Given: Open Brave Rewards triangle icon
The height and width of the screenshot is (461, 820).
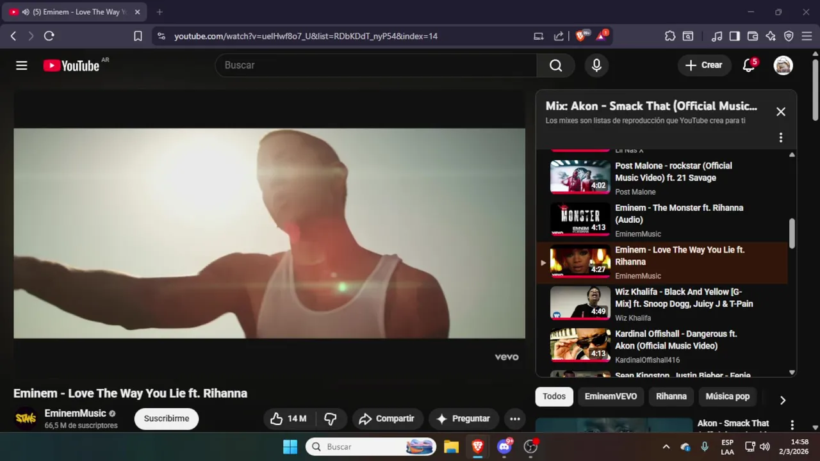Looking at the screenshot, I should pos(602,36).
